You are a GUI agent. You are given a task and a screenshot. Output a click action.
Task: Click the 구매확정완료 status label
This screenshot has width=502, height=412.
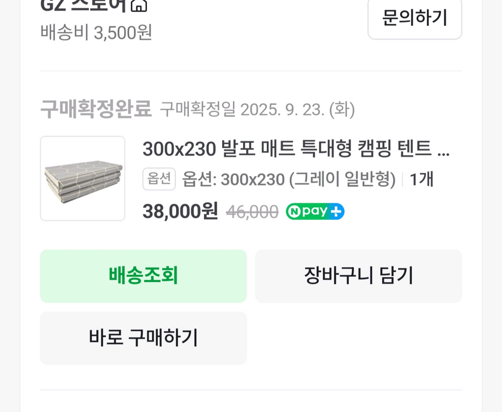[96, 109]
